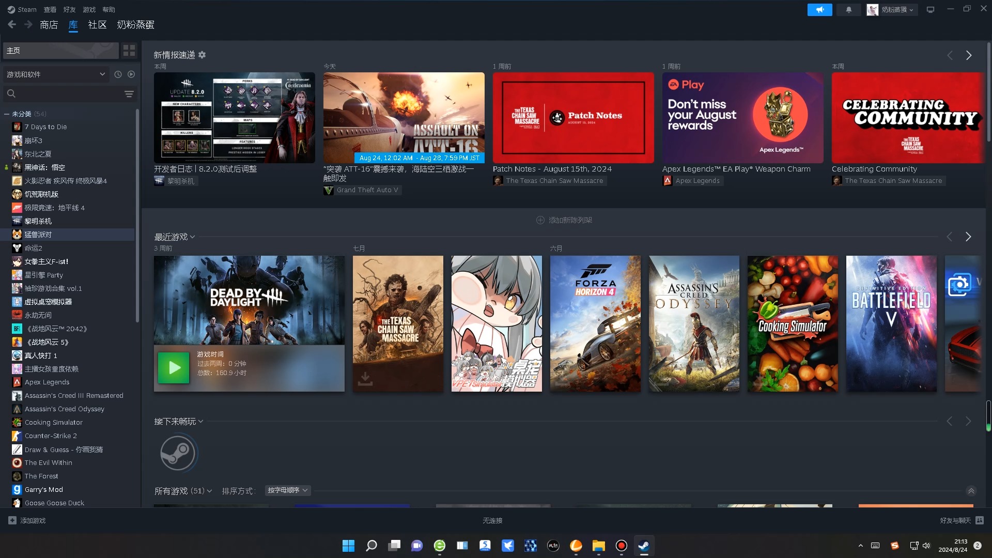Select 7 Days to Die in library
Image resolution: width=992 pixels, height=558 pixels.
tap(45, 127)
